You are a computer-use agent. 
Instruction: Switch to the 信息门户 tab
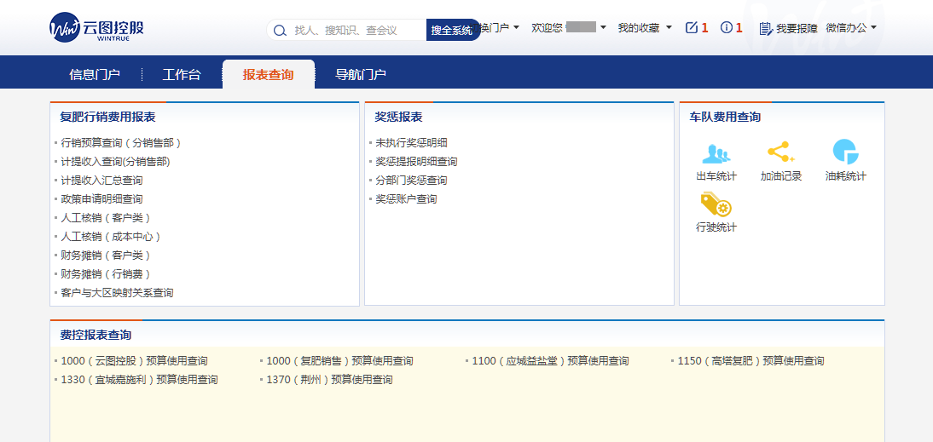point(95,75)
